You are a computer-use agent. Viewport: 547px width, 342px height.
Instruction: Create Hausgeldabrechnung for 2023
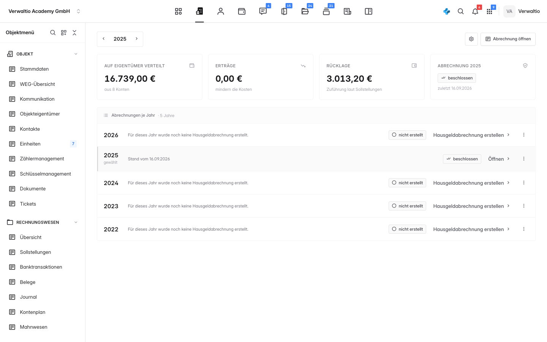tap(471, 206)
